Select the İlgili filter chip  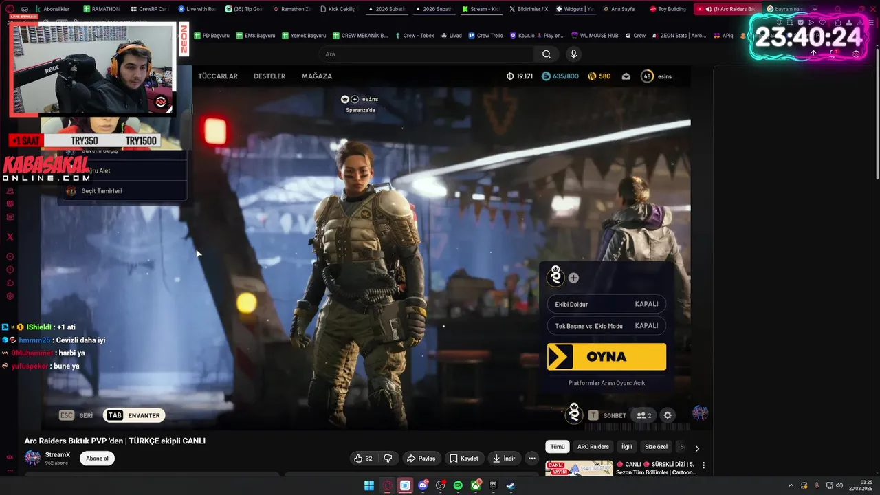(x=627, y=447)
